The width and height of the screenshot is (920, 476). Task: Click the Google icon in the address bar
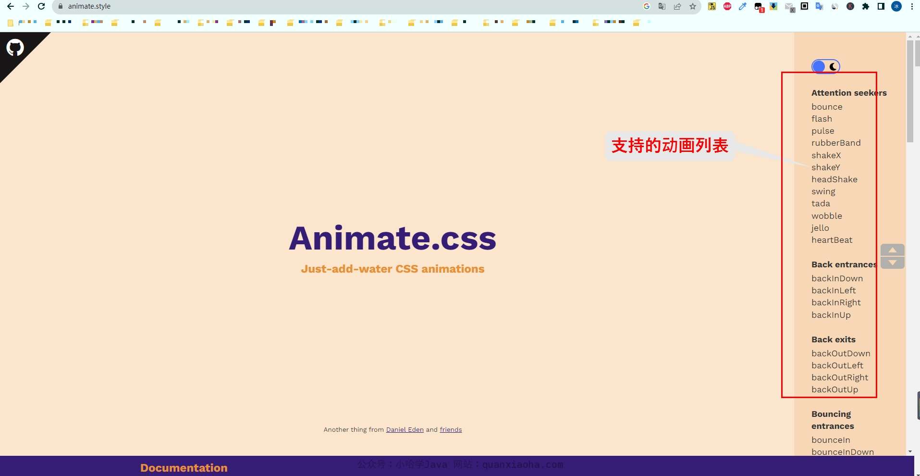[x=647, y=6]
